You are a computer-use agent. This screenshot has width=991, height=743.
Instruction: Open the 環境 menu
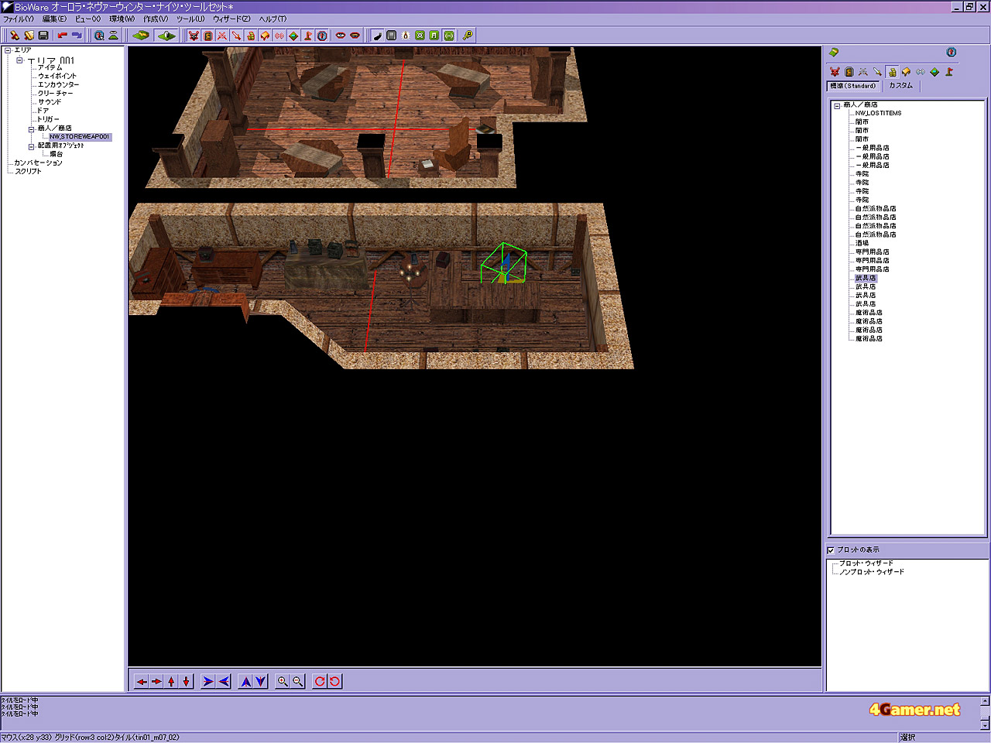122,19
